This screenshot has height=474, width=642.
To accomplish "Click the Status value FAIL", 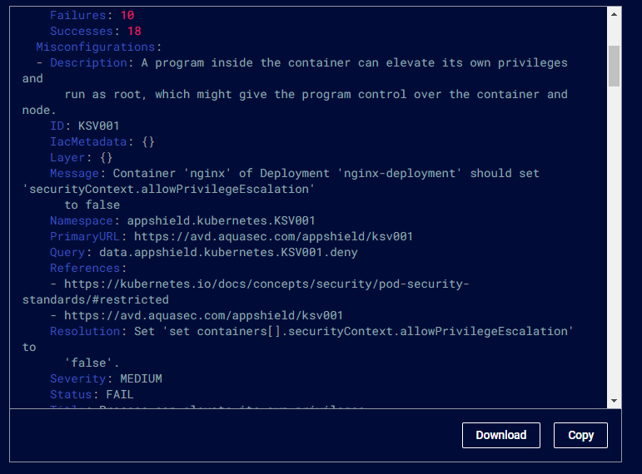I will pos(120,395).
